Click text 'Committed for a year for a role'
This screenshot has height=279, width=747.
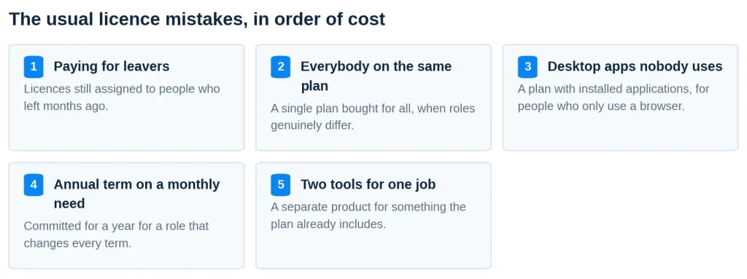click(x=104, y=226)
